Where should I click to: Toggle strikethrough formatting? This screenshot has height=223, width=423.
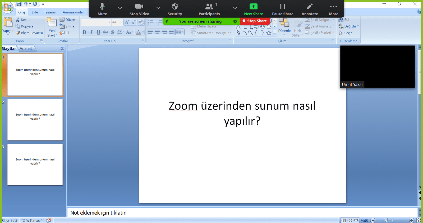click(105, 32)
